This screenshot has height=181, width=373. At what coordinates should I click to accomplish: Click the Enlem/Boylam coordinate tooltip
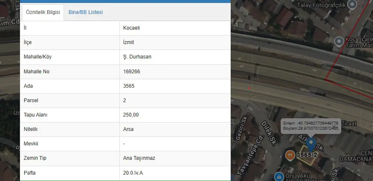[311, 126]
